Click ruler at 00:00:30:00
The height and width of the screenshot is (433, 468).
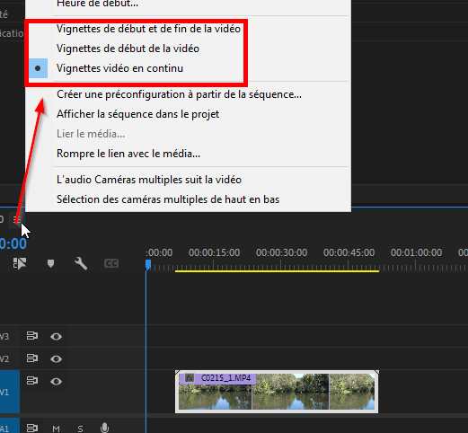tap(281, 252)
